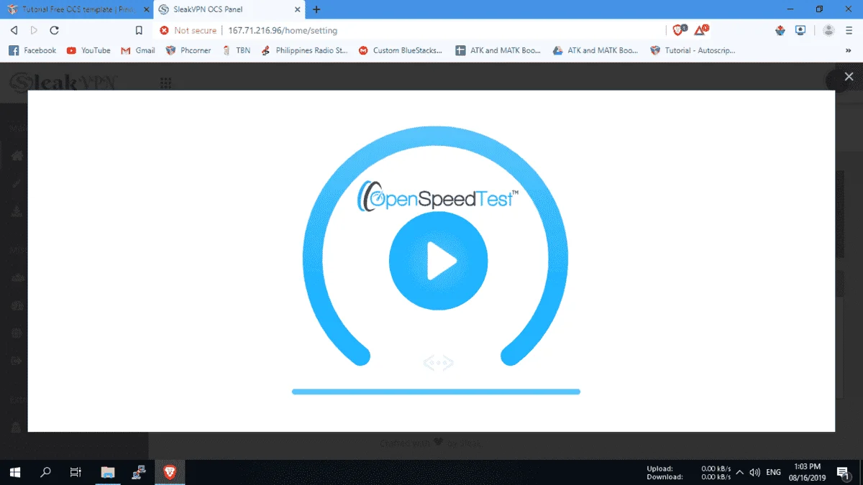Click the red-blue extension icon in toolbar
The height and width of the screenshot is (485, 863).
781,30
